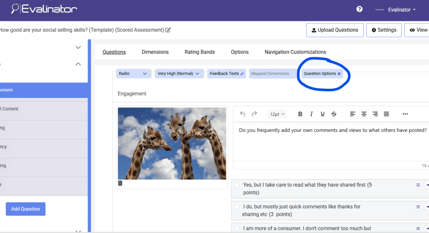
Task: Open the Very High (Normal) dropdown
Action: [179, 74]
